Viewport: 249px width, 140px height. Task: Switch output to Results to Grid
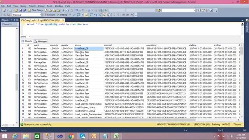pos(105,15)
